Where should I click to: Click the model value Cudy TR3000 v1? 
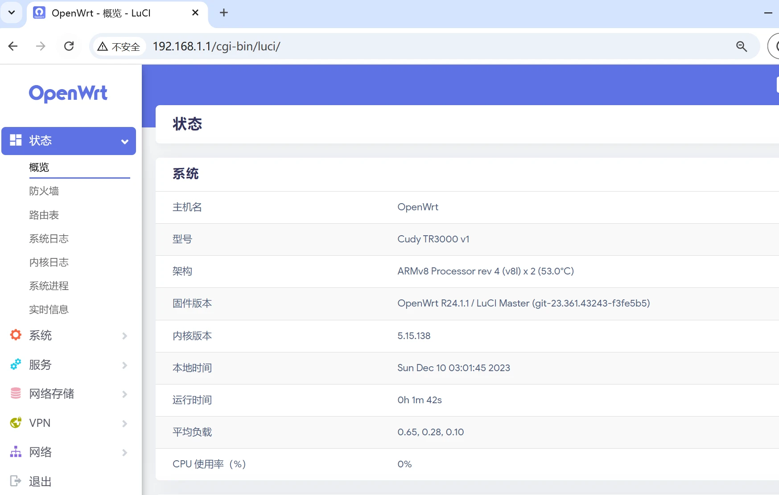[433, 239]
